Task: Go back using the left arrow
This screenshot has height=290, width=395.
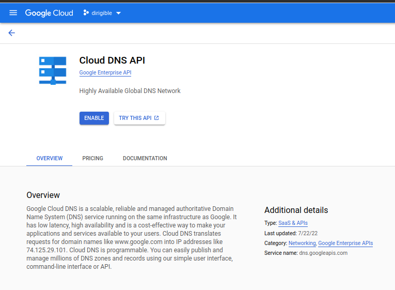Action: [x=11, y=33]
